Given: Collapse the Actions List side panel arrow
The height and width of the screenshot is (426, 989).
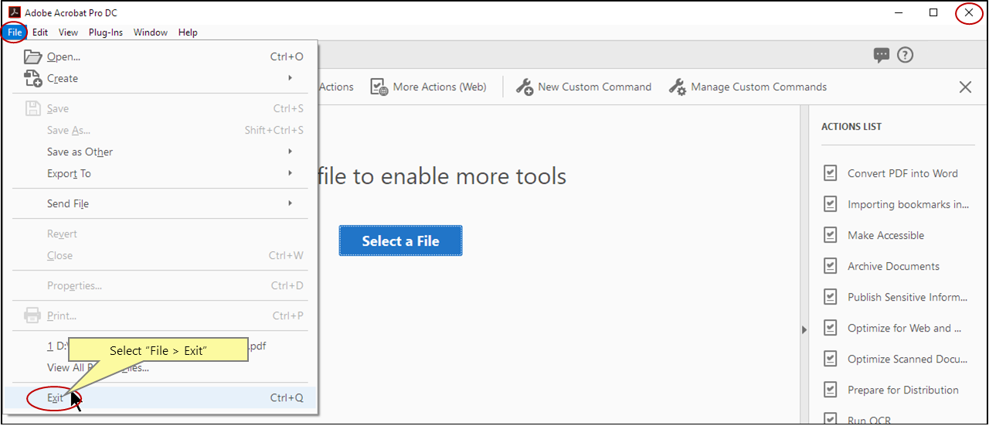Looking at the screenshot, I should tap(804, 329).
